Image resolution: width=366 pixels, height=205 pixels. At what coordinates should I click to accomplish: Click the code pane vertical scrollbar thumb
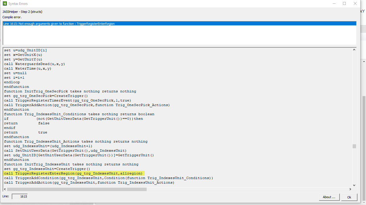[354, 146]
